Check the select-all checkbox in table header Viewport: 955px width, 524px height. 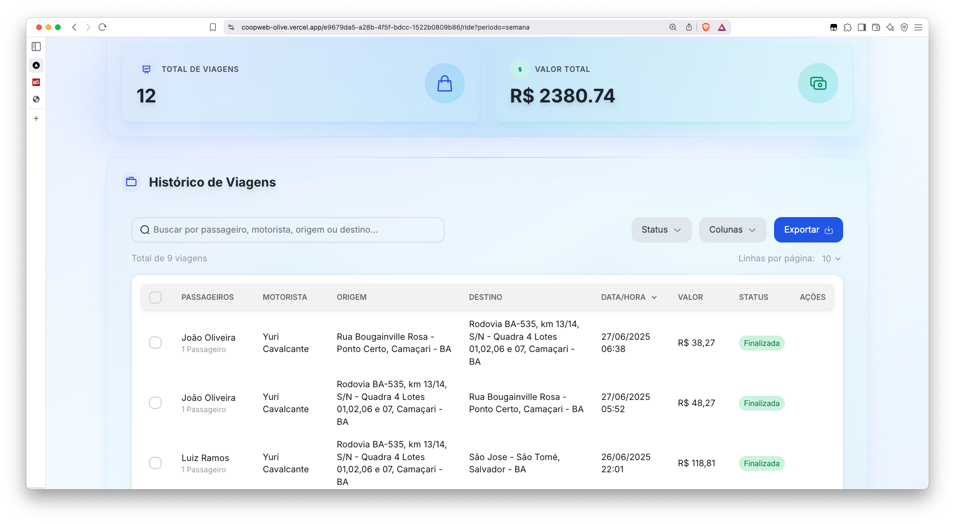pyautogui.click(x=155, y=297)
